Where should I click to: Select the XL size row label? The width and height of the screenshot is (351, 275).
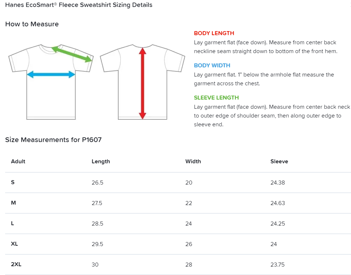point(15,244)
